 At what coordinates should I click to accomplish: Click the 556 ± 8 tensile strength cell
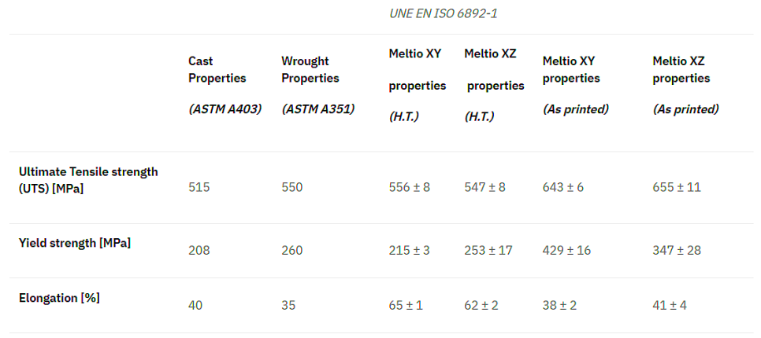coord(409,187)
